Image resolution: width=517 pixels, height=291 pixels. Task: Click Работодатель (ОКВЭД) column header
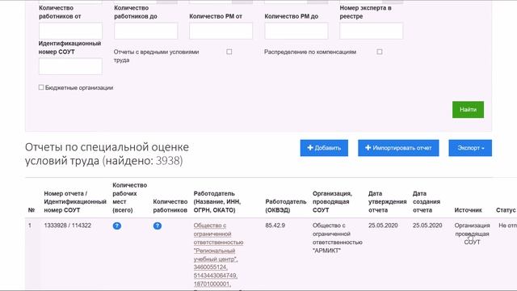[285, 206]
